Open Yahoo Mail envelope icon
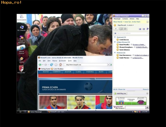 [x=140, y=29]
